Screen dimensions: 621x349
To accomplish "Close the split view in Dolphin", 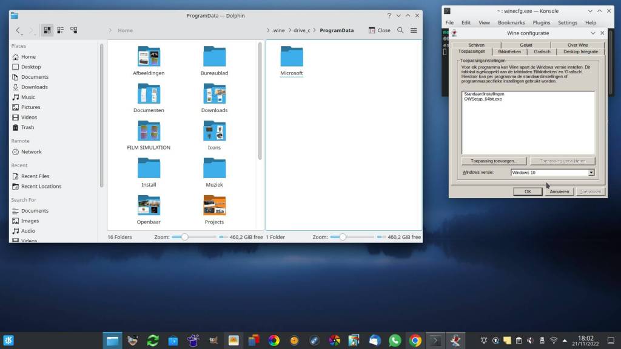I will (x=379, y=30).
